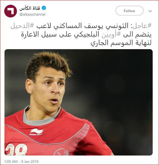159x165 pixels.
Task: Click the club crest on the red jersey
Action: pyautogui.click(x=61, y=152)
